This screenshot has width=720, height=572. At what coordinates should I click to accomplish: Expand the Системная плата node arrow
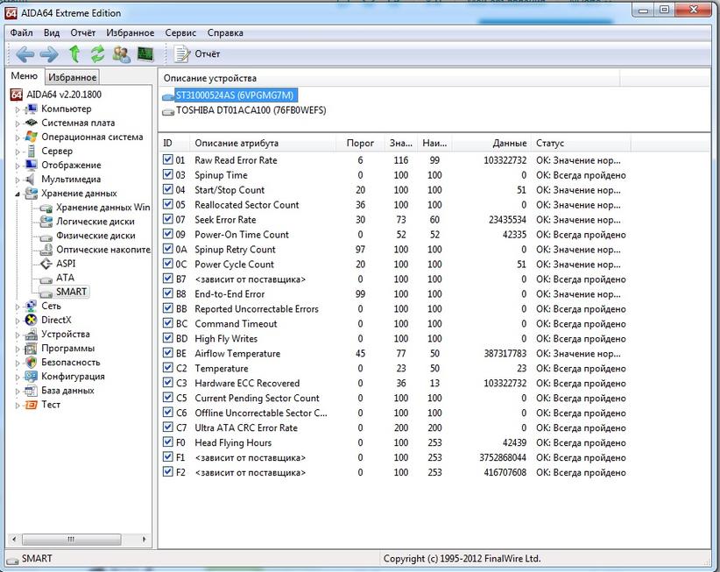coord(18,124)
